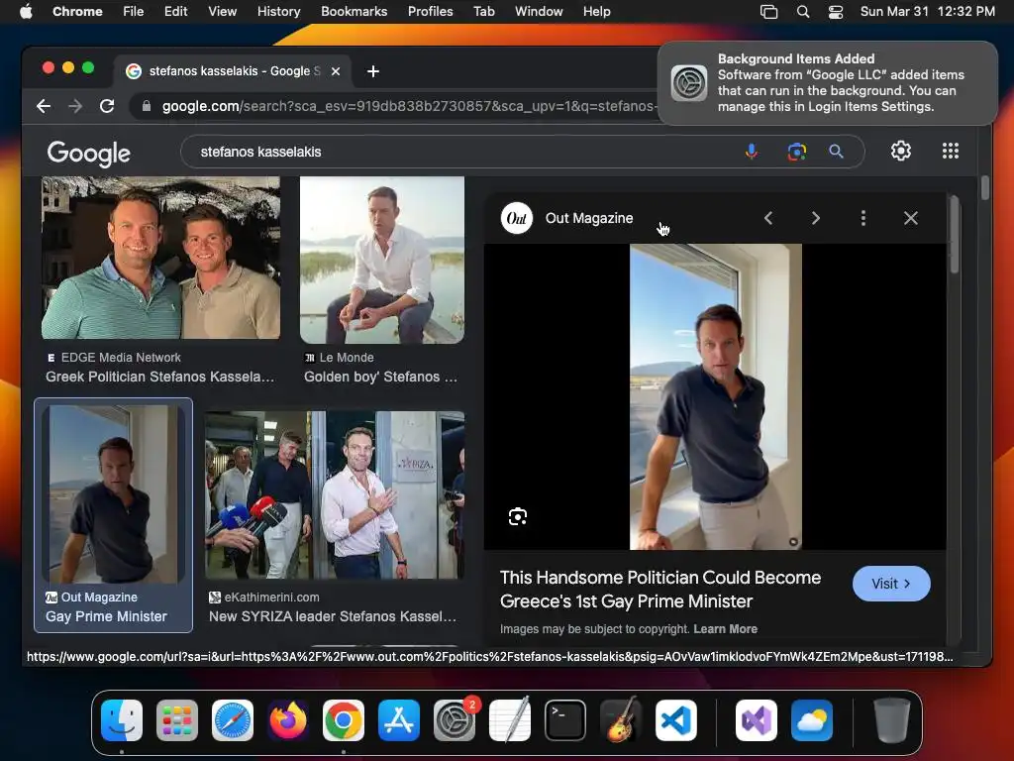Open the Apple menu

pos(26,11)
